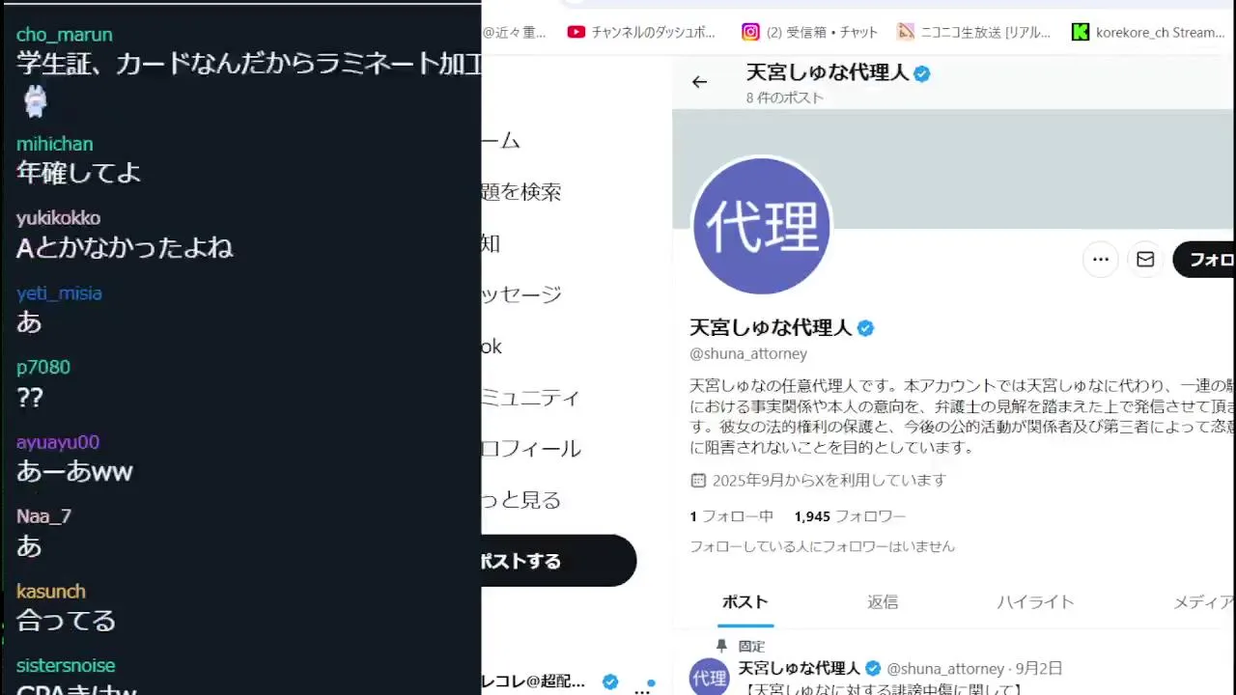Open the Niconico live bookmark
Screen dimensions: 1236x695
click(973, 32)
